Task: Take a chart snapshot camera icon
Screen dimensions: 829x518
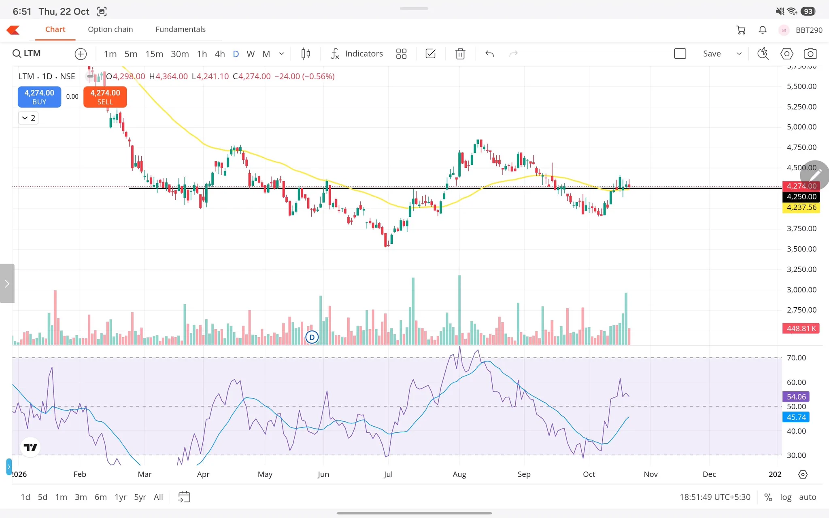Action: click(810, 54)
